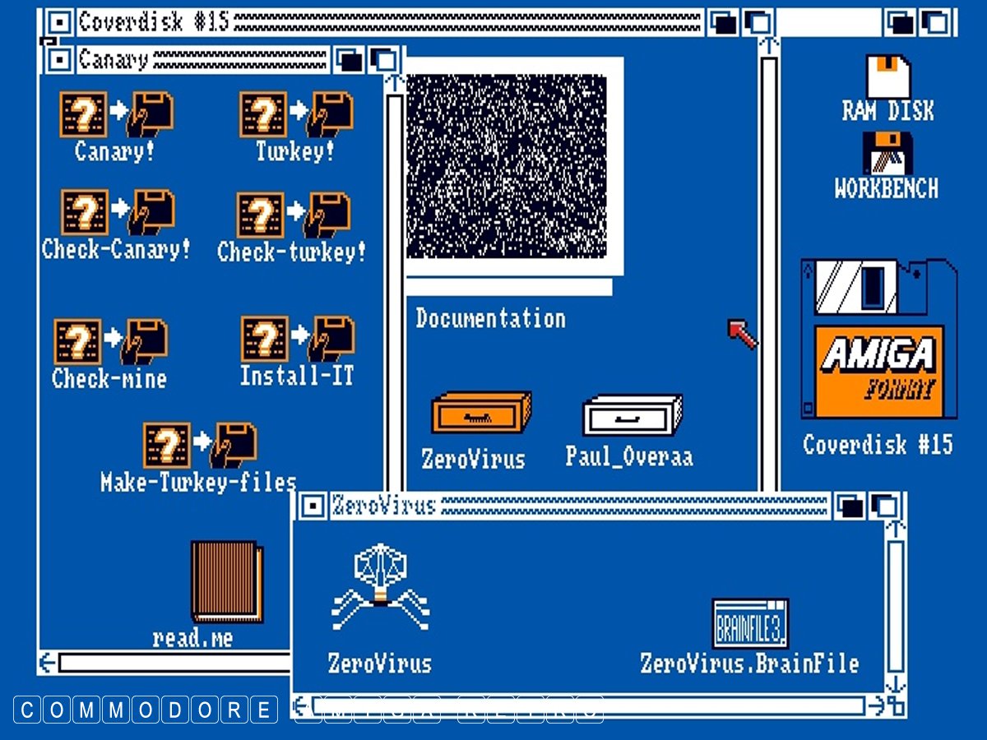987x740 pixels.
Task: Click the Check-mine icon
Action: (x=110, y=342)
